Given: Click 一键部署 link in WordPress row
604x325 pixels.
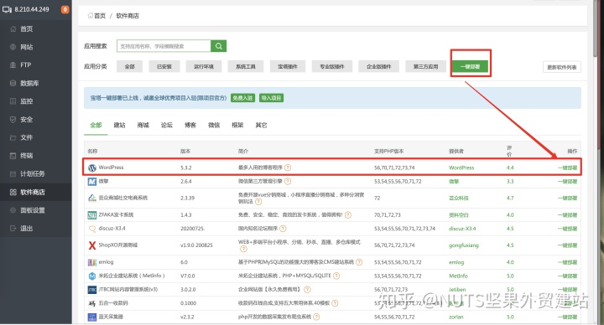Looking at the screenshot, I should pos(567,168).
